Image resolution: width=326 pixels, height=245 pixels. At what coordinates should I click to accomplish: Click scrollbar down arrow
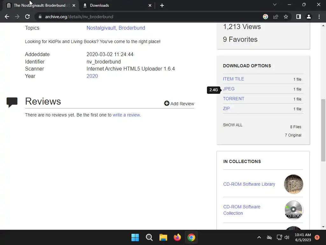(x=323, y=227)
